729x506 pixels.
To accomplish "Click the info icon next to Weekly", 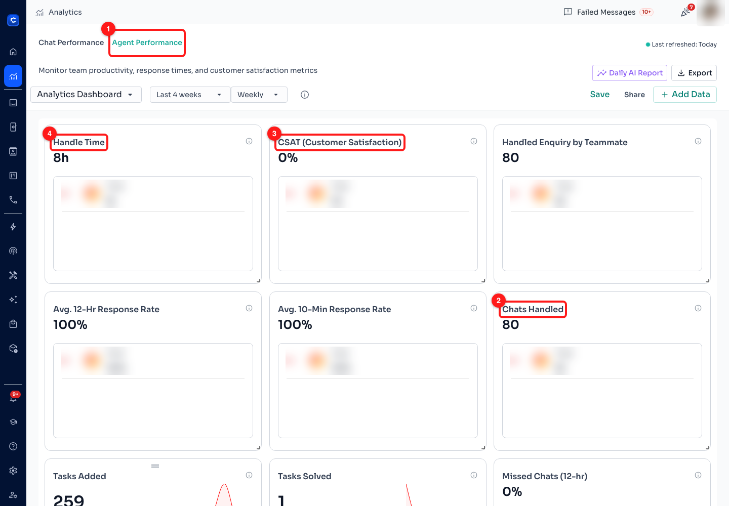I will 305,95.
